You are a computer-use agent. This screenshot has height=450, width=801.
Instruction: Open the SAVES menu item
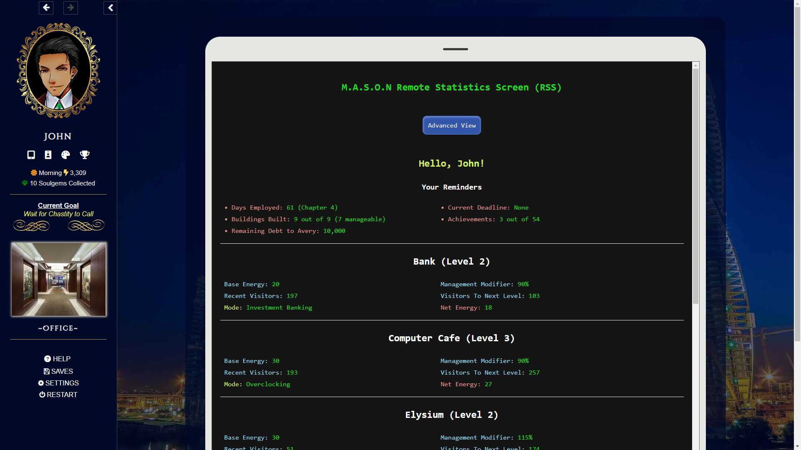[x=58, y=371]
